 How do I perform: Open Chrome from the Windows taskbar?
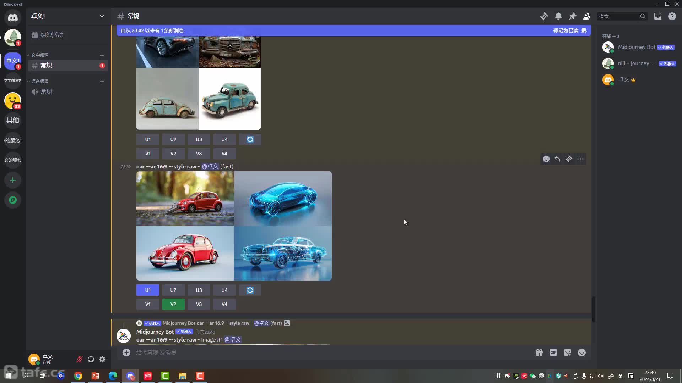pos(78,376)
